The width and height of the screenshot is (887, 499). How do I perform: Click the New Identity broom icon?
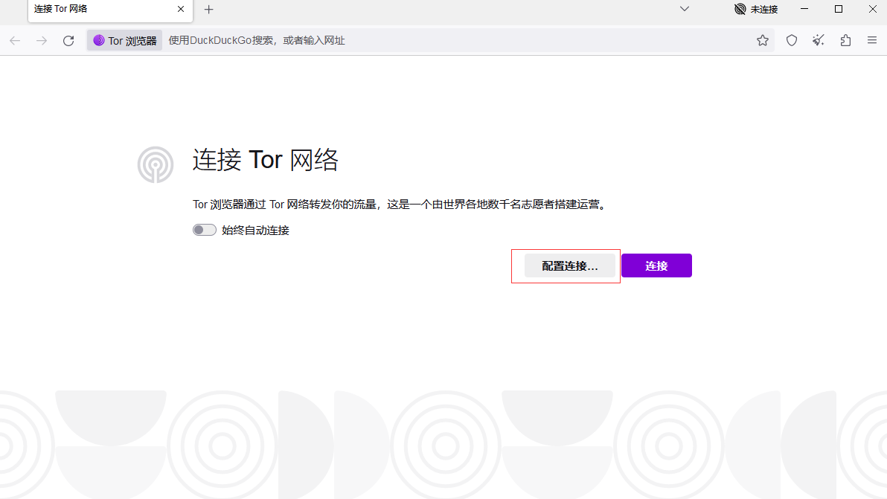point(819,41)
